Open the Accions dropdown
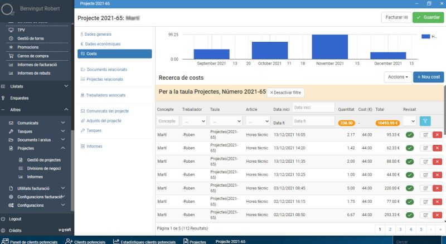Image resolution: width=446 pixels, height=244 pixels. (397, 77)
